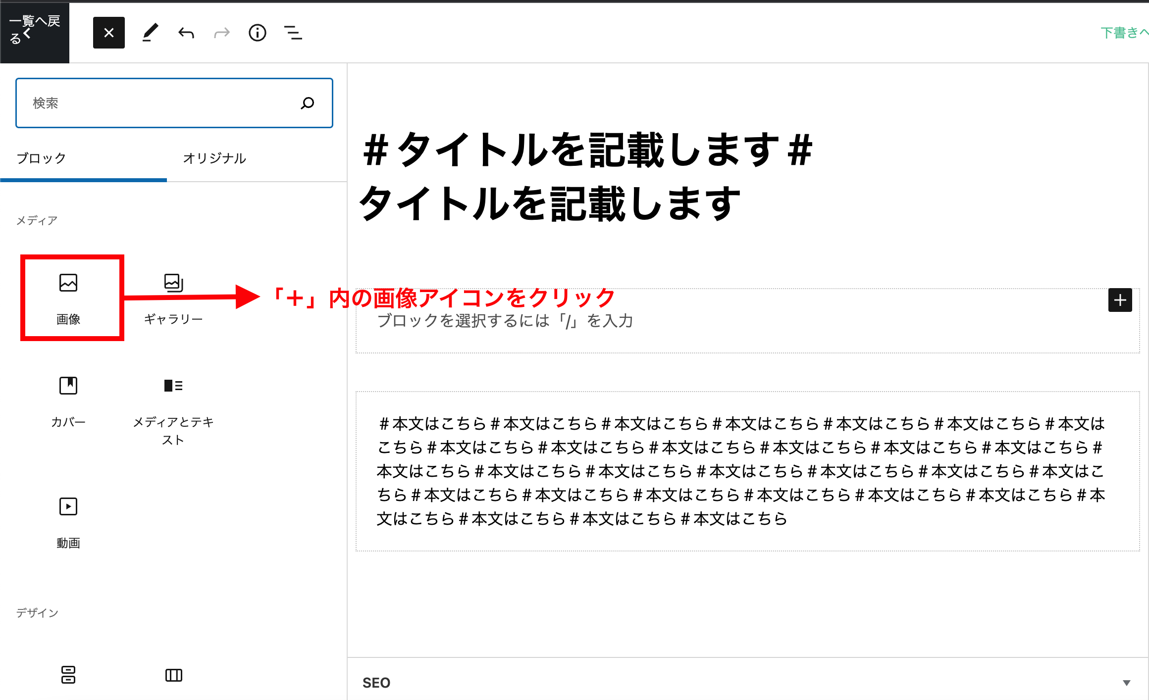Select the ブロック tab
Screen dimensions: 1149x700
(42, 158)
